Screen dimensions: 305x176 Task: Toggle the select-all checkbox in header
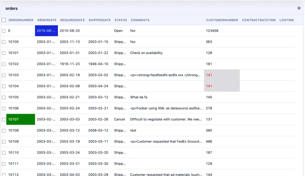point(4,20)
